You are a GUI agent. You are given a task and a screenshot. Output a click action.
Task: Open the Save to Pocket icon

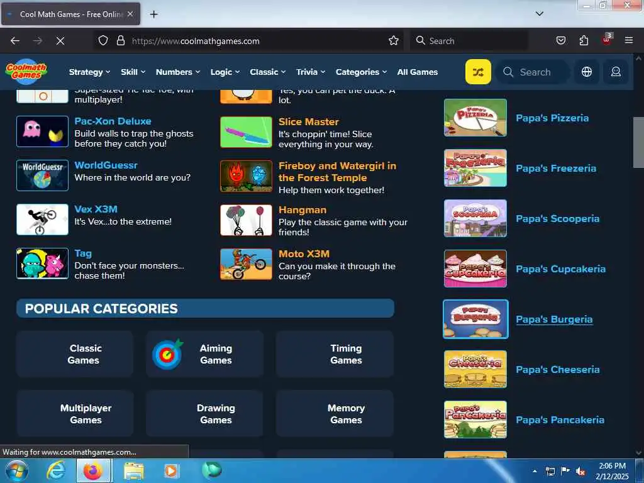(x=560, y=41)
